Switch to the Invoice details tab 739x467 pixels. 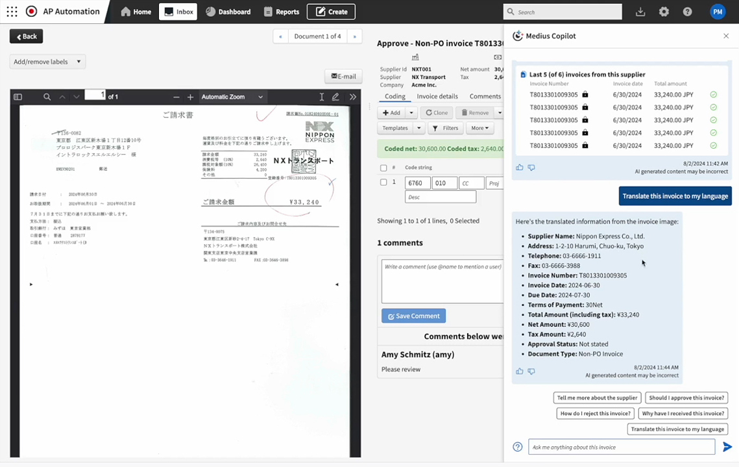tap(437, 96)
